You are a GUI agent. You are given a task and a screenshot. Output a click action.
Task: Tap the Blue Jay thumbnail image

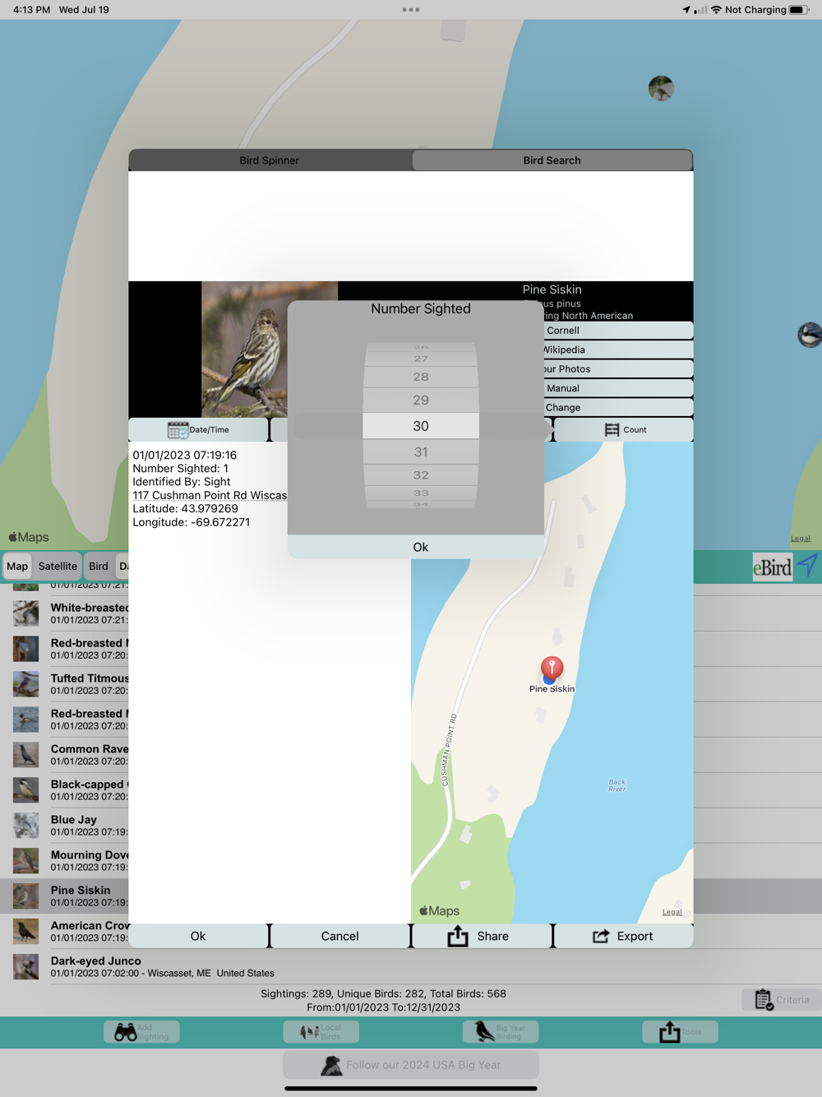[x=25, y=825]
